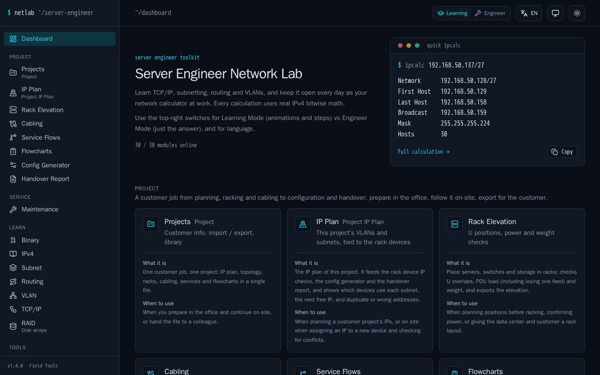Open the Full calculation link
The width and height of the screenshot is (600, 375).
[424, 152]
